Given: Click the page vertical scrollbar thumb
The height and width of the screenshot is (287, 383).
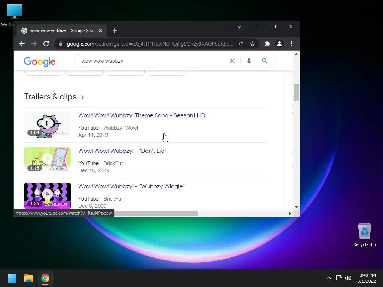Looking at the screenshot, I should click(x=296, y=92).
